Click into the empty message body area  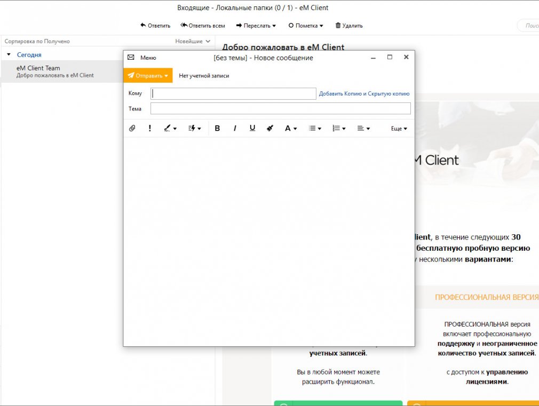pyautogui.click(x=269, y=241)
